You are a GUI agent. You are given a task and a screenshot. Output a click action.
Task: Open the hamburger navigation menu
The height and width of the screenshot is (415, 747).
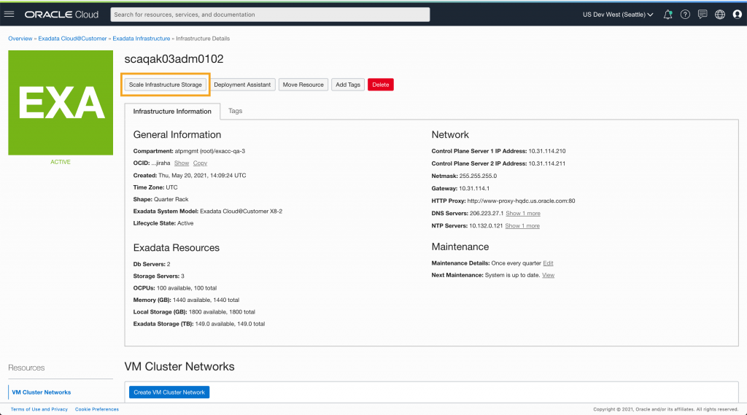click(9, 15)
